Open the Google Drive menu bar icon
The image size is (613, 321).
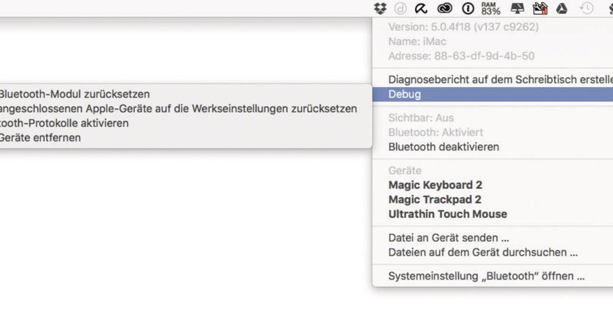562,8
